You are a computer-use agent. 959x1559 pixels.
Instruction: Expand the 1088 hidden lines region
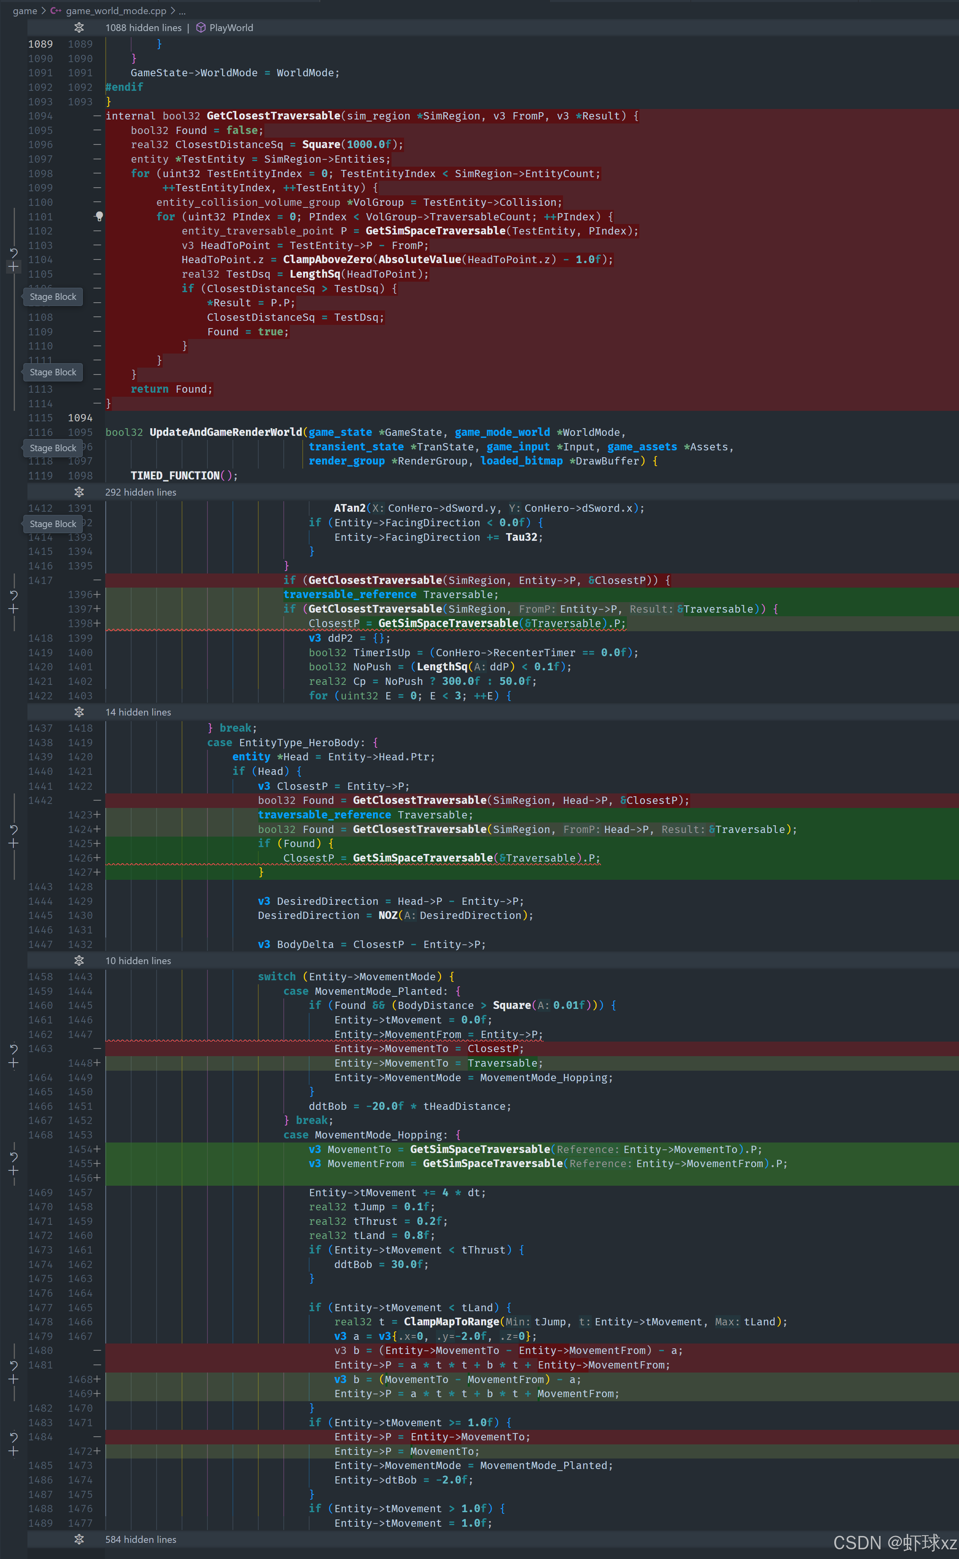(79, 27)
